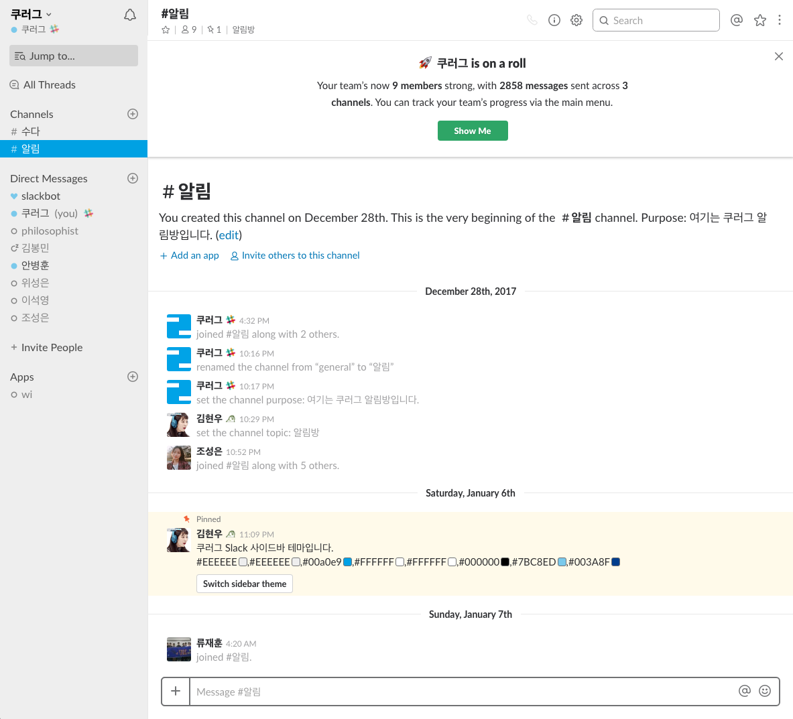The width and height of the screenshot is (793, 719).
Task: Open emoji picker in message box
Action: [765, 691]
